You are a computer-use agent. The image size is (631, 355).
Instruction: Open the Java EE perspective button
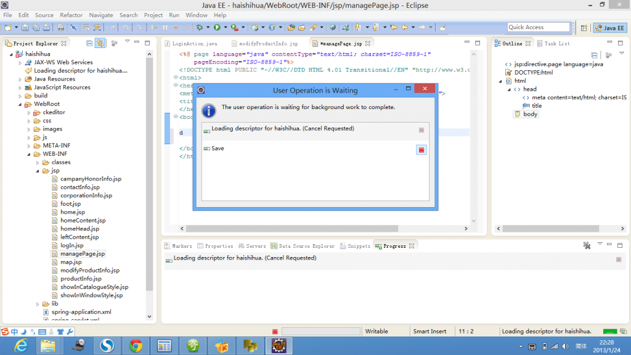point(610,27)
